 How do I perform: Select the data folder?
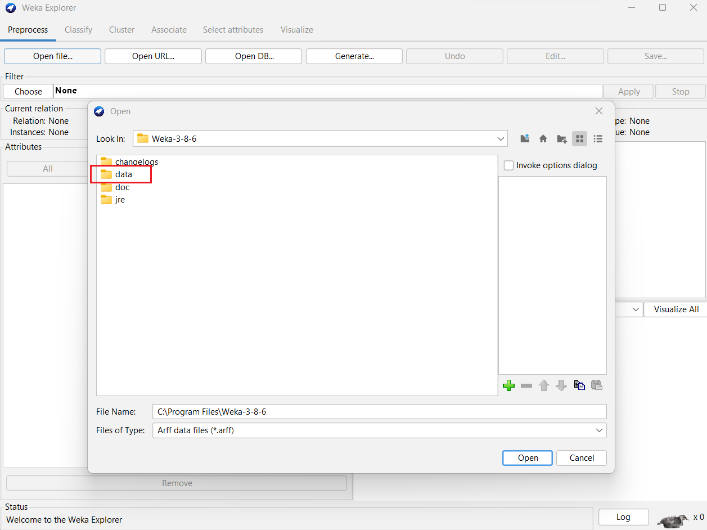point(116,174)
